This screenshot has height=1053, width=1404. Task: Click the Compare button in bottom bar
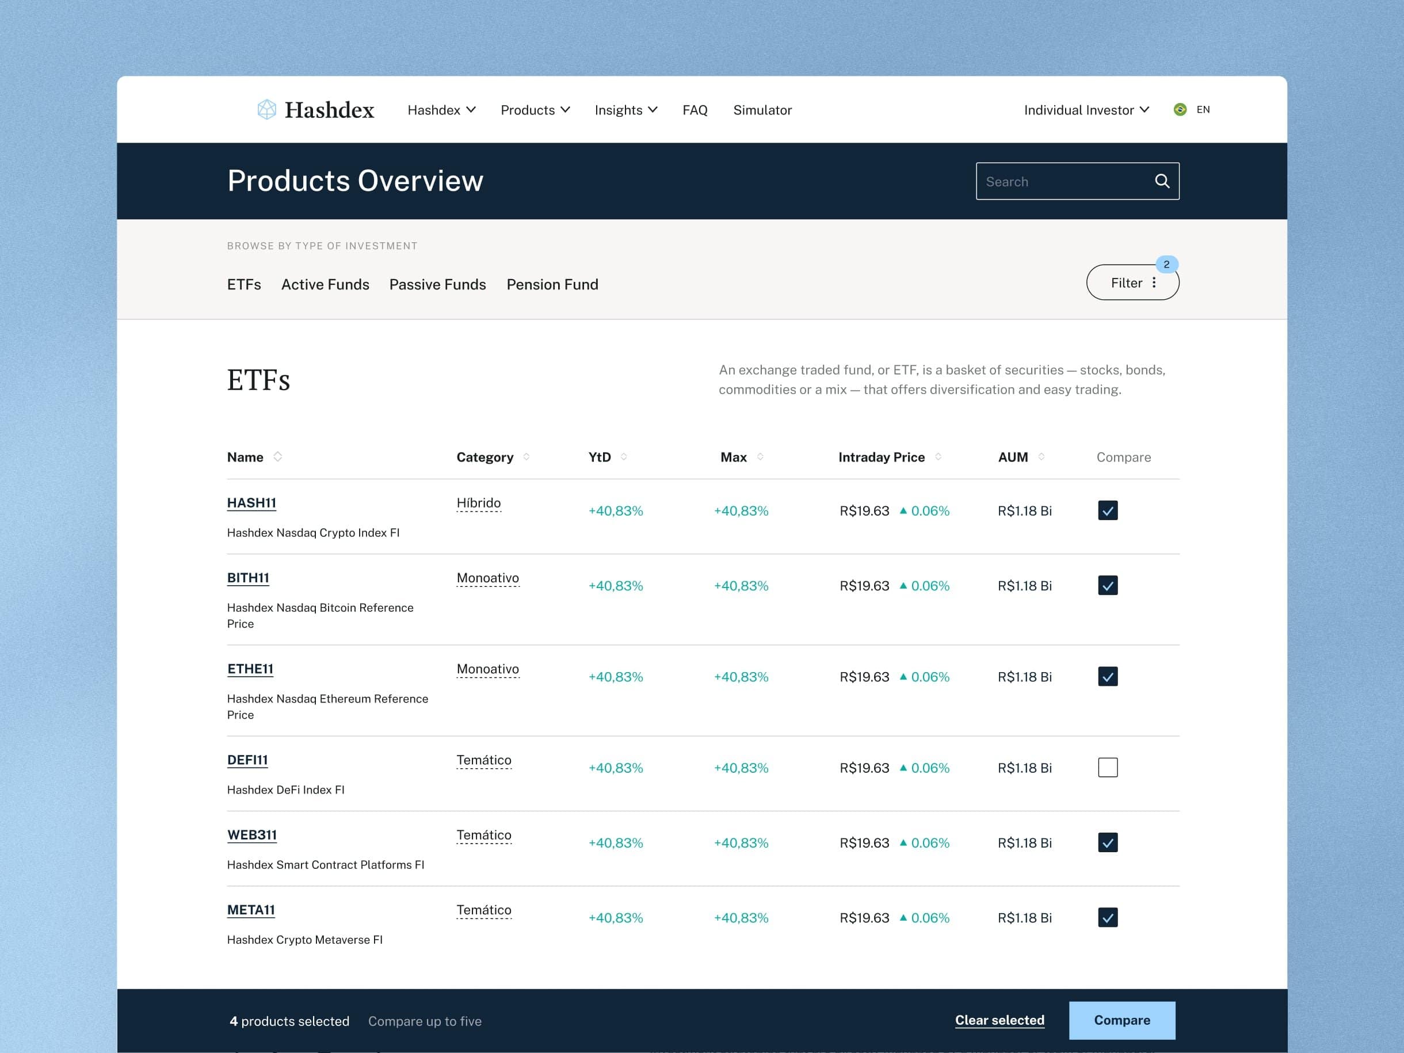[x=1121, y=1020]
